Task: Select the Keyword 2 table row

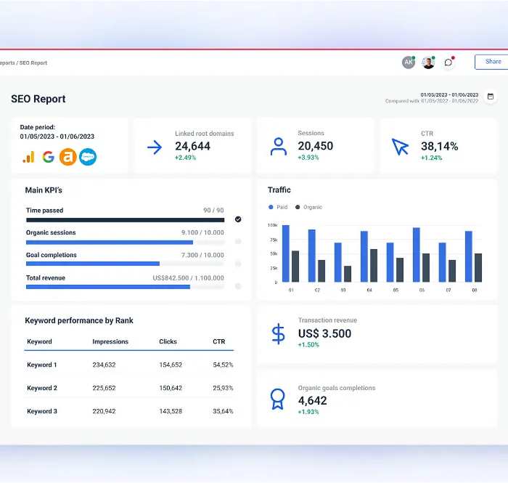Action: 131,388
